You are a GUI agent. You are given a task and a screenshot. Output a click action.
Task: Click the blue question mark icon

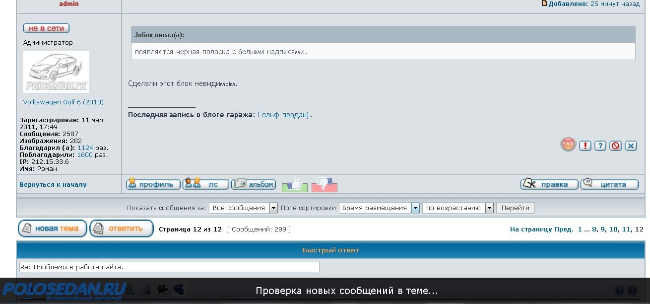(x=600, y=146)
